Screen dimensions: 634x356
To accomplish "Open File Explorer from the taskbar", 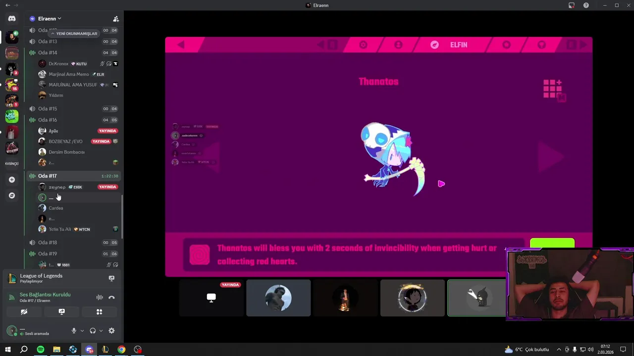I will (56, 350).
